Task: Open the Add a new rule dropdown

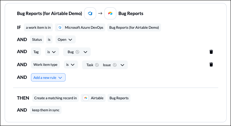Action: (x=48, y=78)
